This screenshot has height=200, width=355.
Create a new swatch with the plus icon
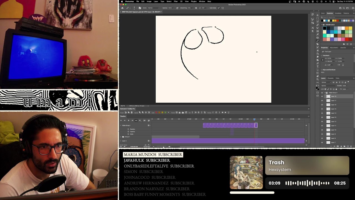348,44
